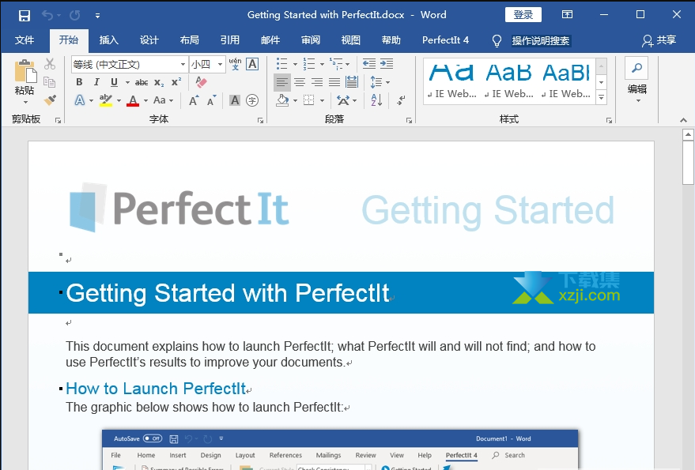The width and height of the screenshot is (695, 470).
Task: Open the 字体 font dialog launcher
Action: tap(261, 121)
